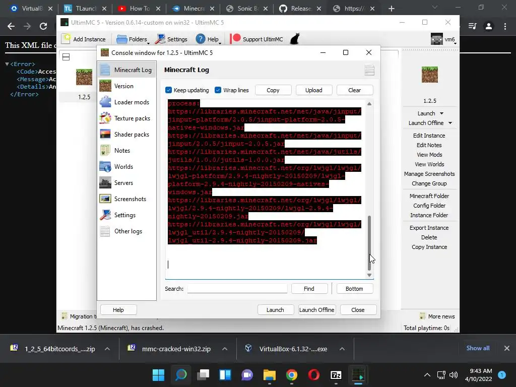Open 7-Zip from the taskbar
The width and height of the screenshot is (516, 387).
click(x=336, y=375)
